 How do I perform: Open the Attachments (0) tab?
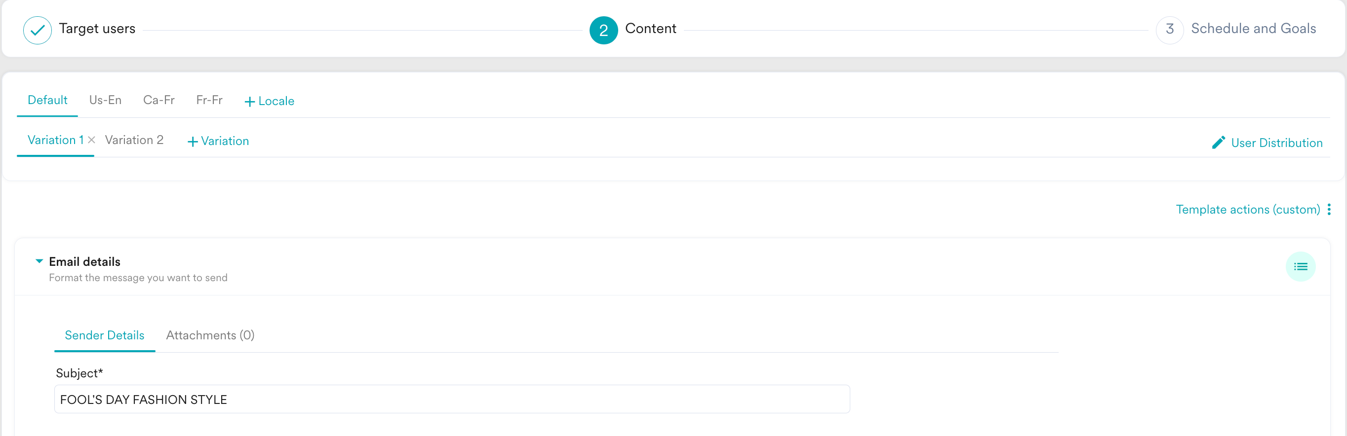[x=210, y=335]
